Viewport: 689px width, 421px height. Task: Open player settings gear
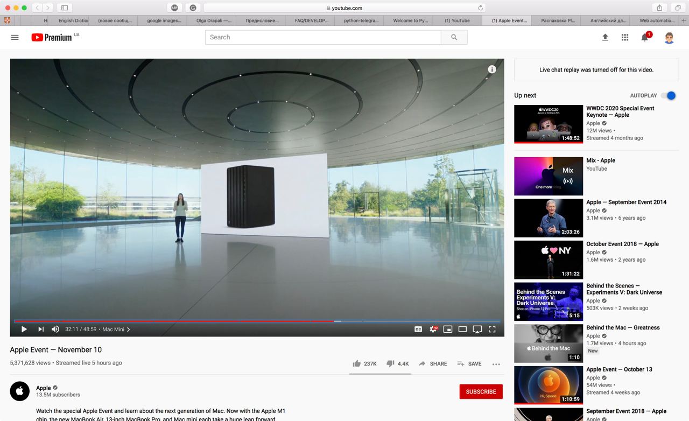click(x=433, y=329)
